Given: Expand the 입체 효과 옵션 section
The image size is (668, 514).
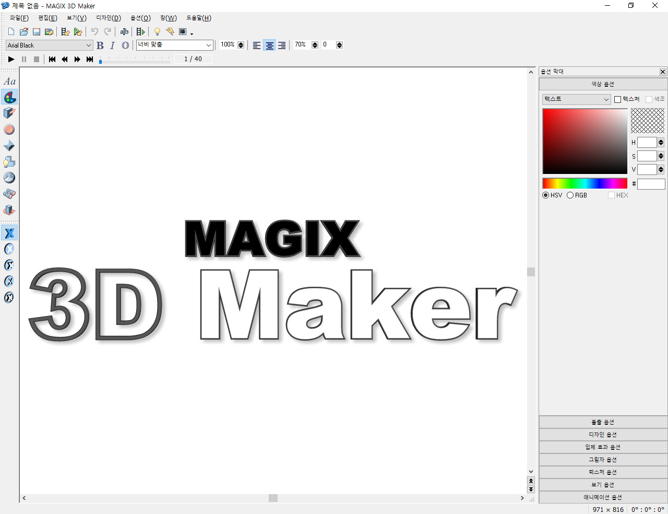Looking at the screenshot, I should pos(603,447).
